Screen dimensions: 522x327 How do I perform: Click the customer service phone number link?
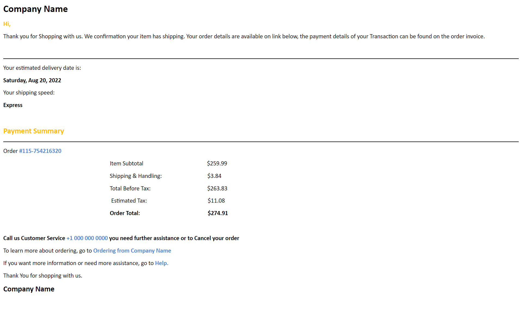tap(87, 238)
